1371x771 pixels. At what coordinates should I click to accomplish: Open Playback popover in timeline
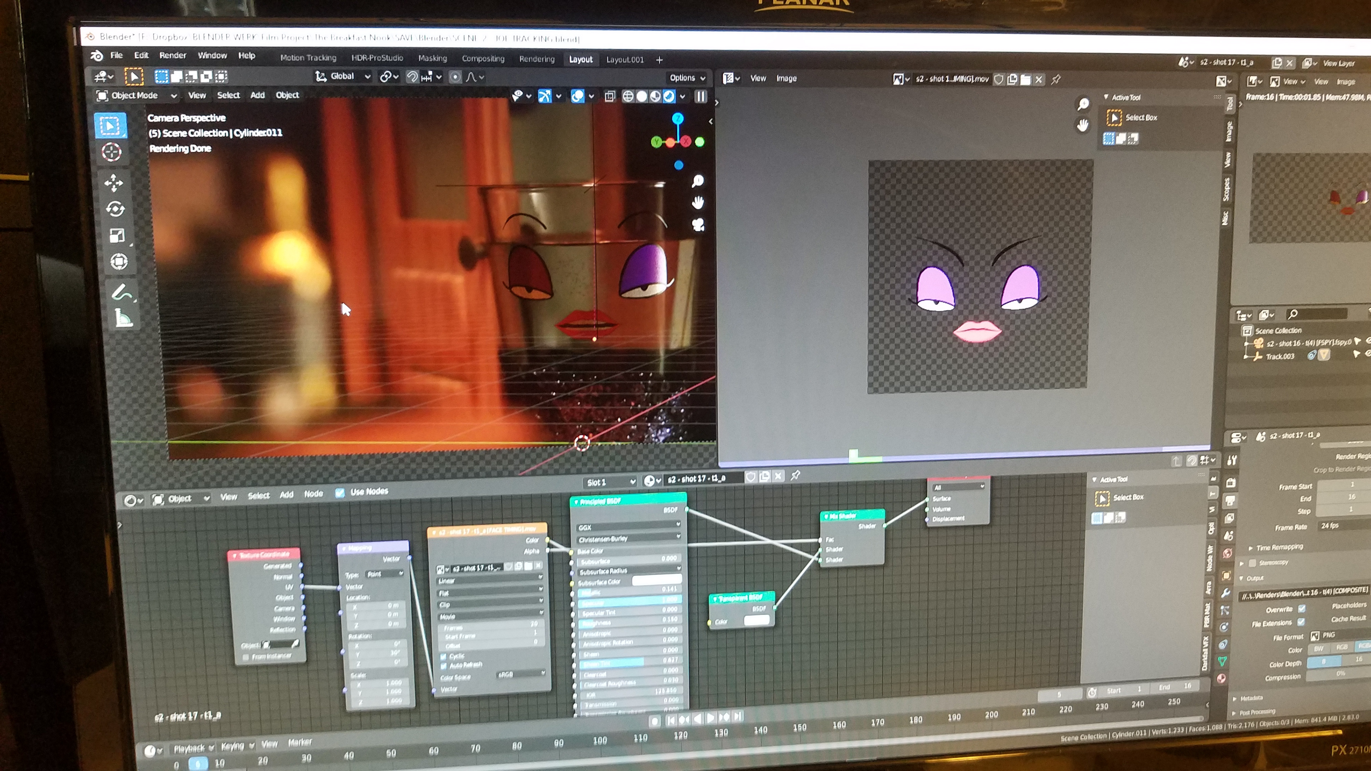pyautogui.click(x=193, y=748)
